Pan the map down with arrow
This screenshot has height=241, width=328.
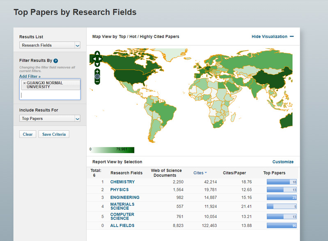click(x=97, y=64)
